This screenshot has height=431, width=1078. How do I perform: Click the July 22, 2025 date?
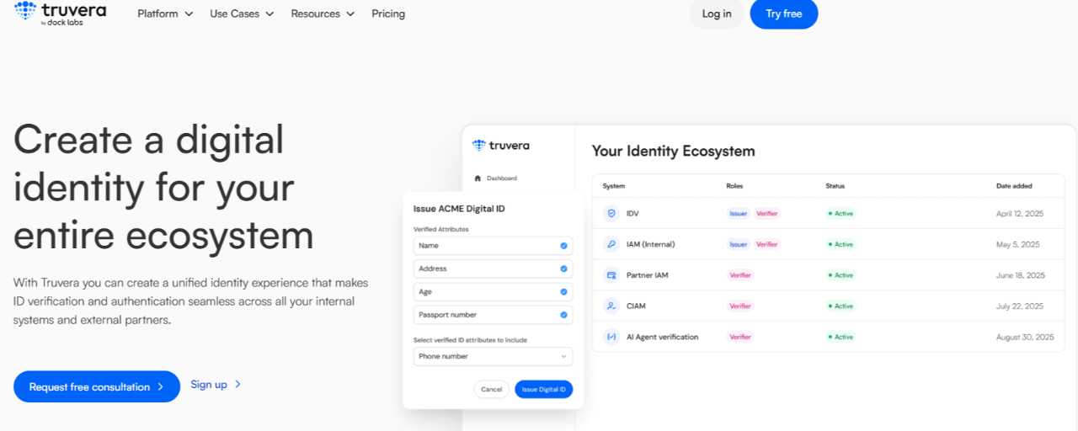(1020, 306)
